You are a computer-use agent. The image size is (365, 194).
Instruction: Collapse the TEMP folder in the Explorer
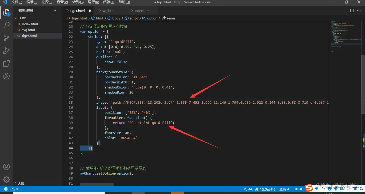[37, 18]
